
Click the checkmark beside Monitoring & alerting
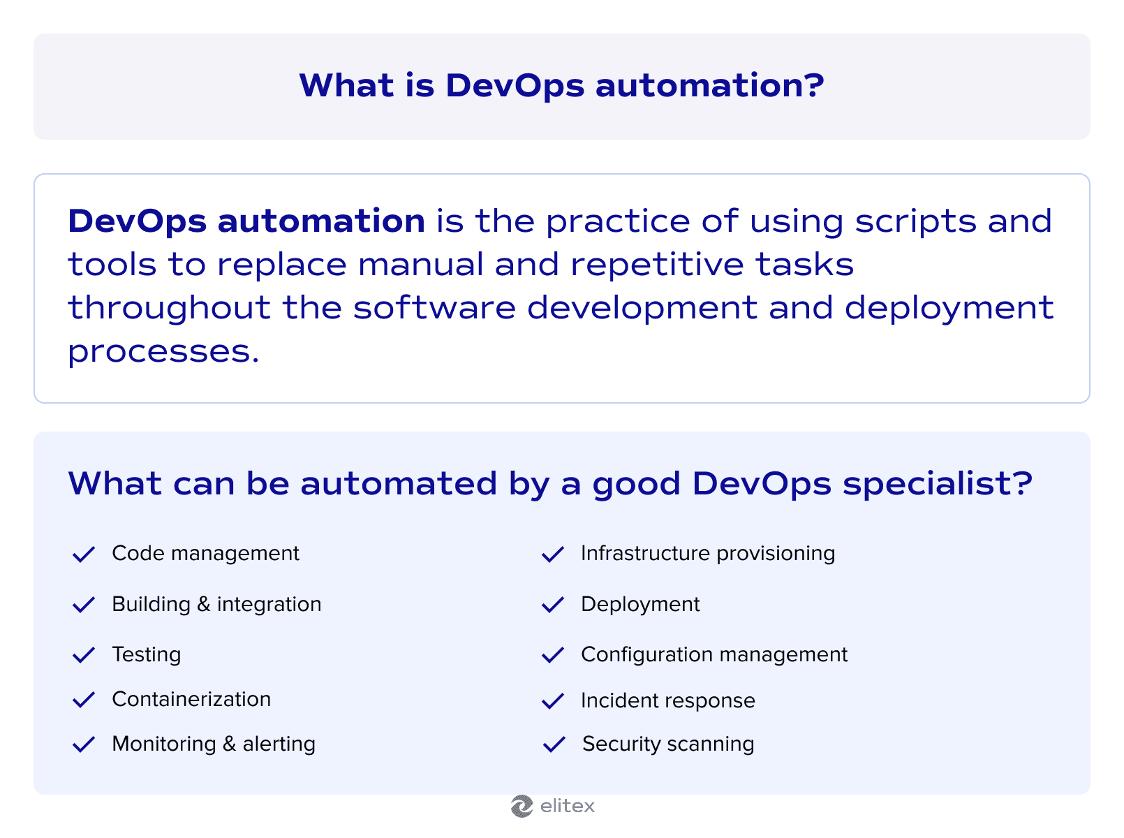(x=84, y=744)
